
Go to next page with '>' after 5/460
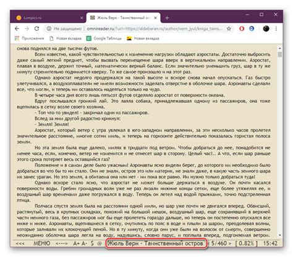click(x=229, y=243)
